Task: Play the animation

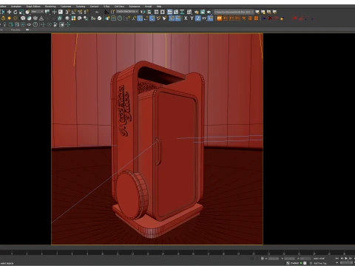Action: click(346, 259)
